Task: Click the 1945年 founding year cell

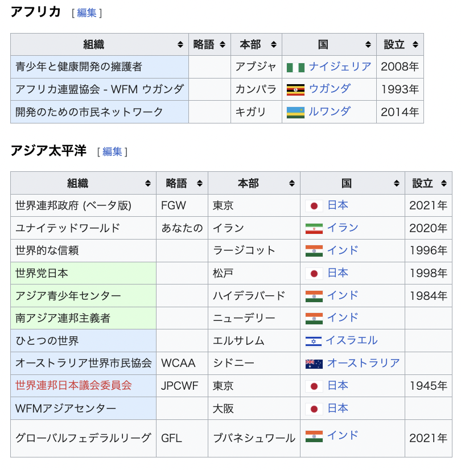Action: coord(429,386)
